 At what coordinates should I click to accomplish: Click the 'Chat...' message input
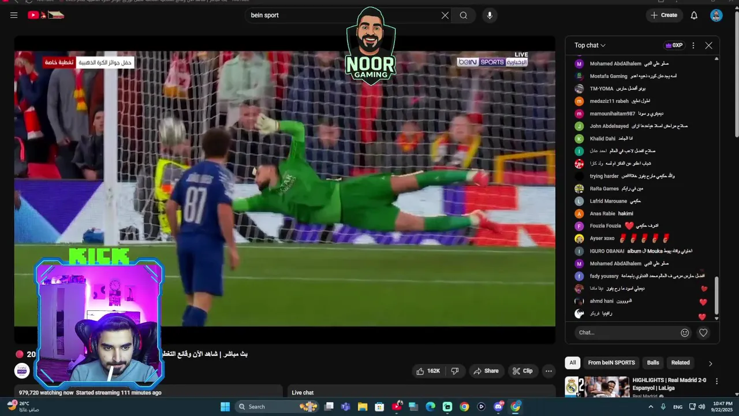pyautogui.click(x=628, y=333)
